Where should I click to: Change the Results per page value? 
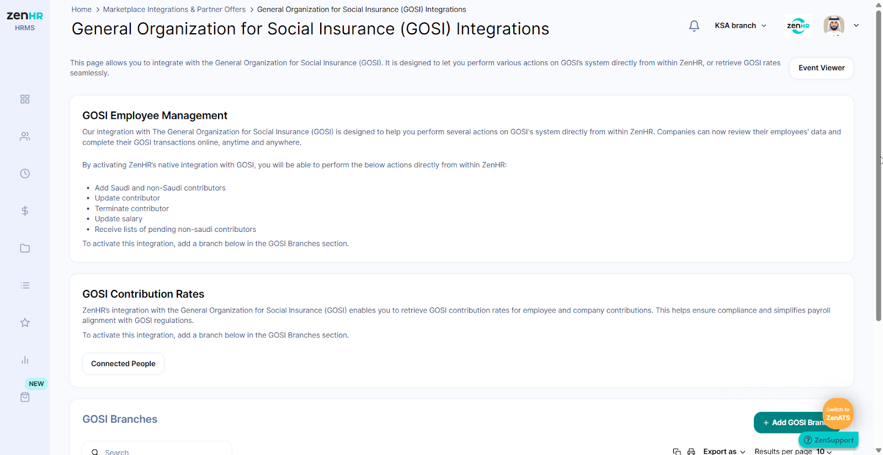coord(824,452)
